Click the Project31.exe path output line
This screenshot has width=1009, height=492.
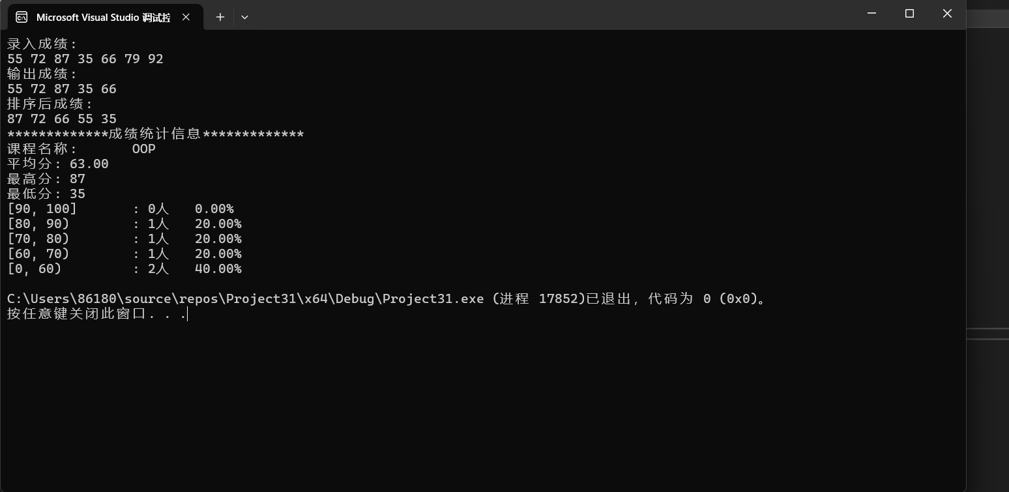click(385, 299)
